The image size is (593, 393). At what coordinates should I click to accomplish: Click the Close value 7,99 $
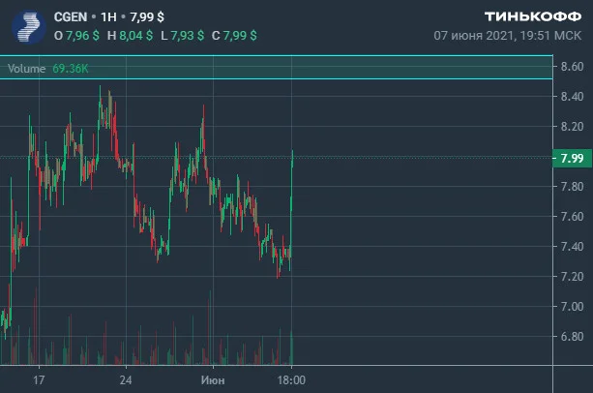pos(240,36)
